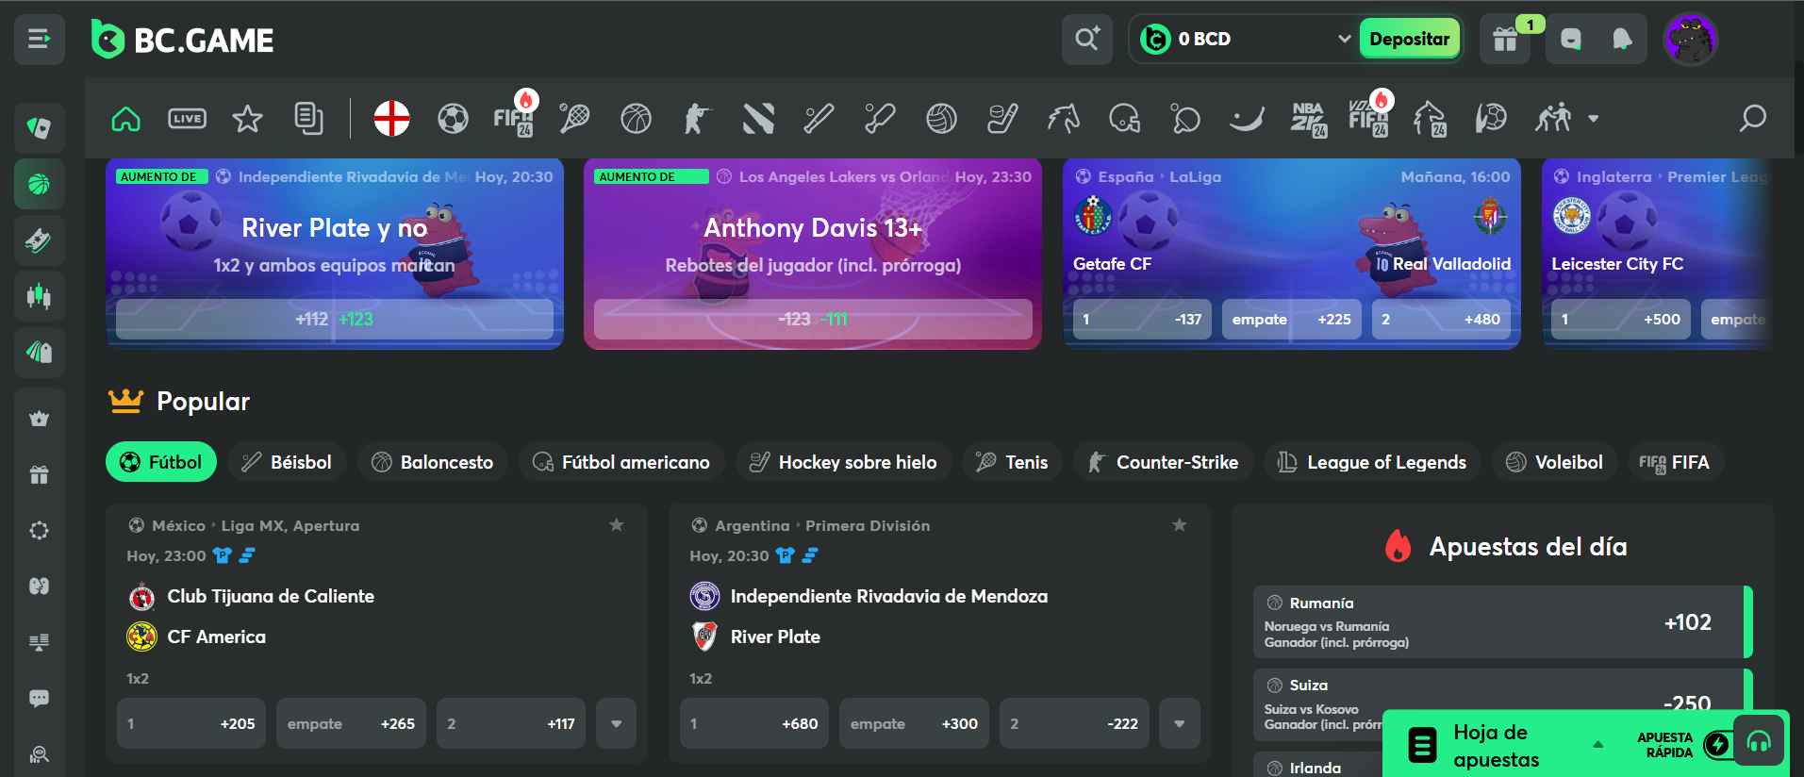The width and height of the screenshot is (1804, 777).
Task: Expand the BCD currency dropdown
Action: [1344, 39]
